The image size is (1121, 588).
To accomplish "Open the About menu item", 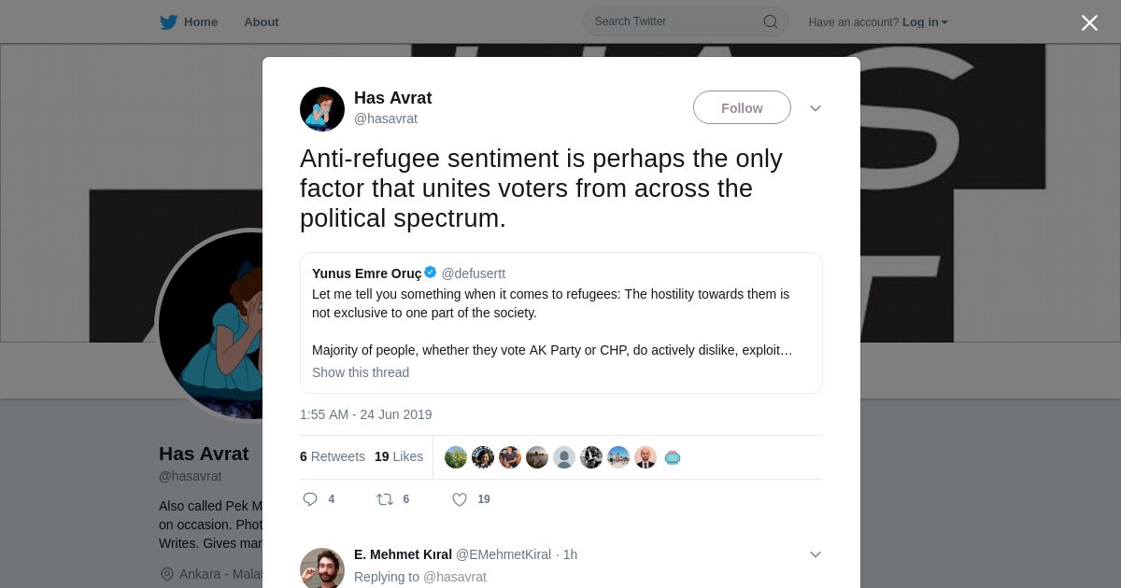I will (x=262, y=22).
